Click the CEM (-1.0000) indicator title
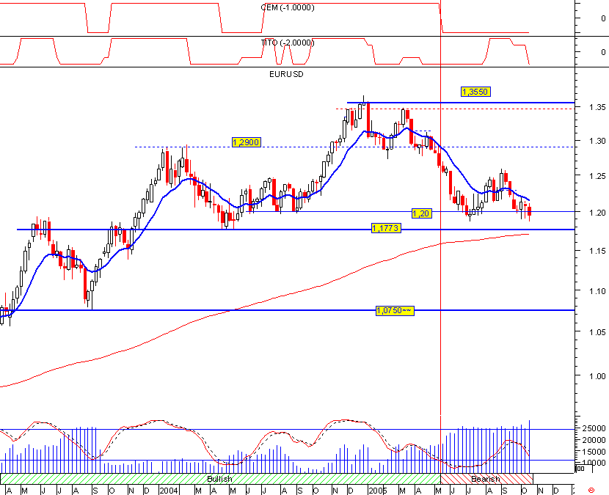 tap(288, 7)
